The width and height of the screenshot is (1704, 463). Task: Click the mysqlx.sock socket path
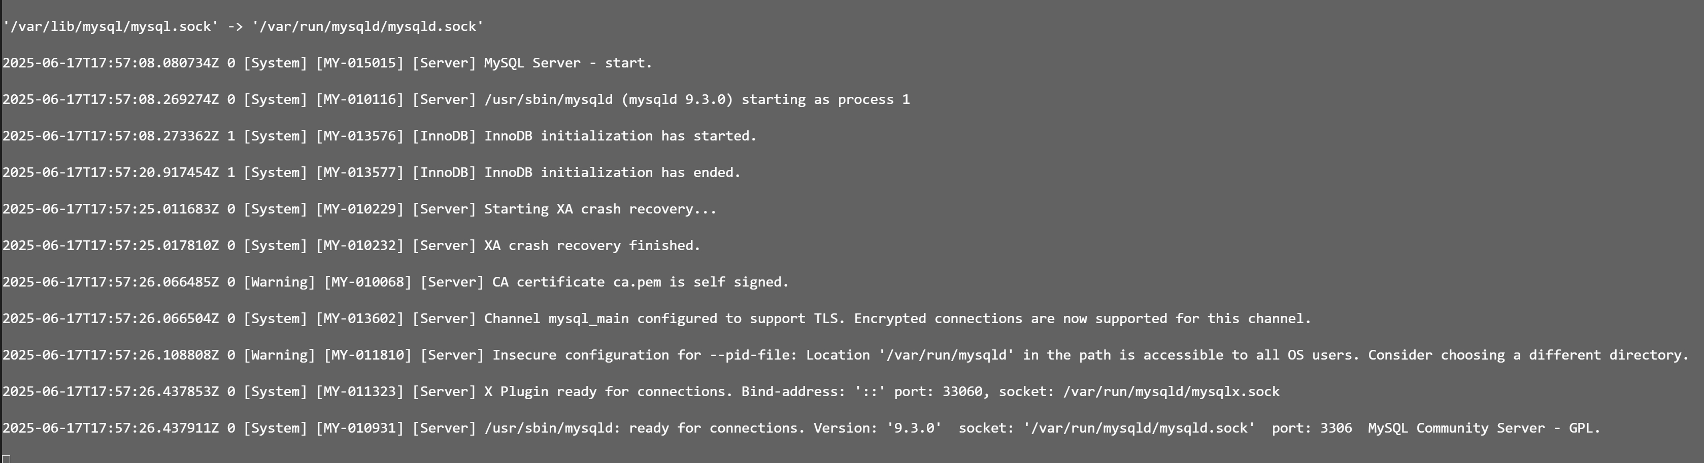click(1172, 391)
